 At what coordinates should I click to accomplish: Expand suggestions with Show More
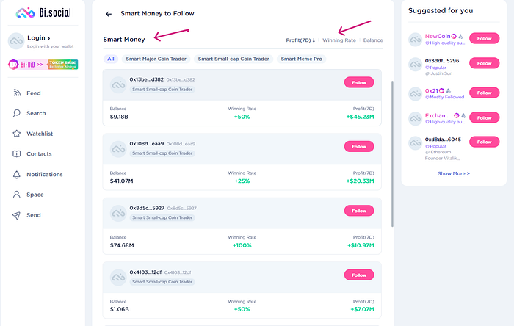pos(454,173)
